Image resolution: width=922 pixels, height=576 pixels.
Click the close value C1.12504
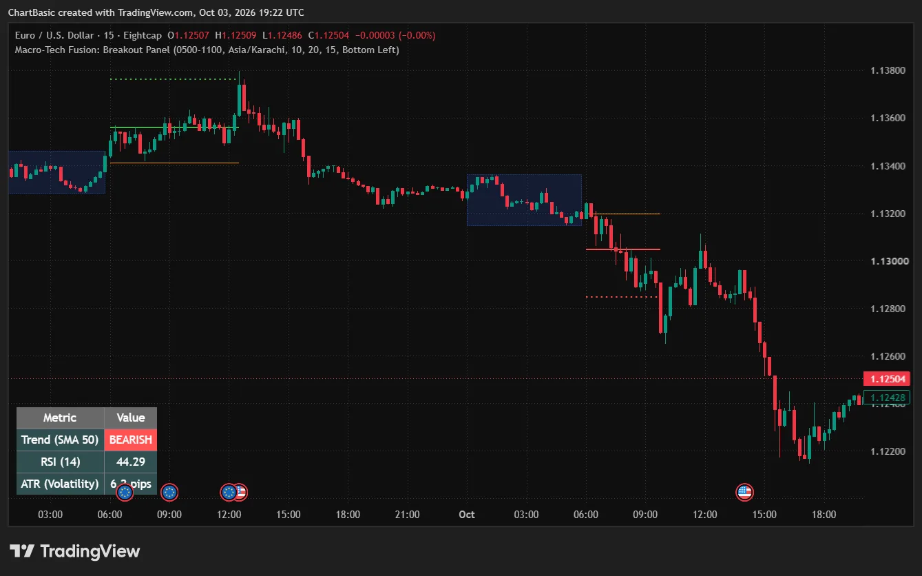328,35
